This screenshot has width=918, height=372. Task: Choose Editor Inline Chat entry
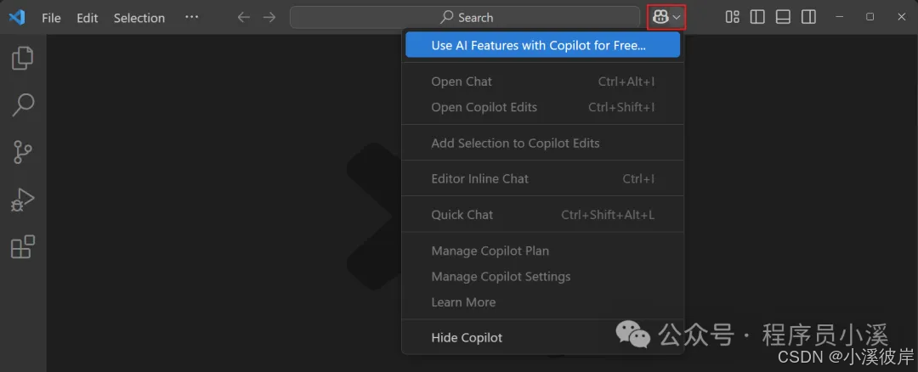pyautogui.click(x=542, y=179)
